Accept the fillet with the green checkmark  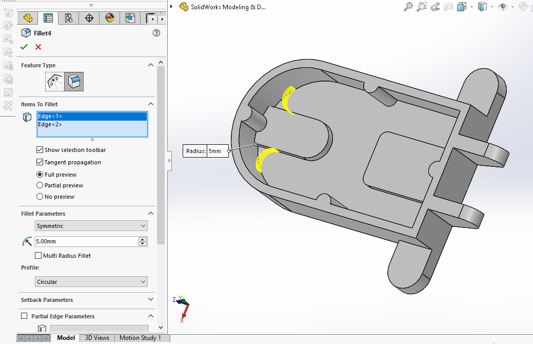[x=24, y=47]
